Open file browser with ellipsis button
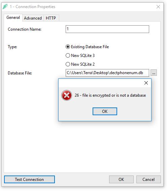Screen dimensions: 167x191 point(154,73)
